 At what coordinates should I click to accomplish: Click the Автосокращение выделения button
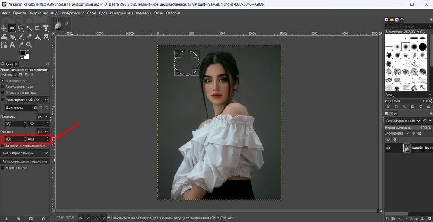(x=26, y=161)
